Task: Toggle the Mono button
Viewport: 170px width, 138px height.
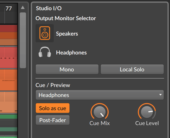Action: (67, 69)
